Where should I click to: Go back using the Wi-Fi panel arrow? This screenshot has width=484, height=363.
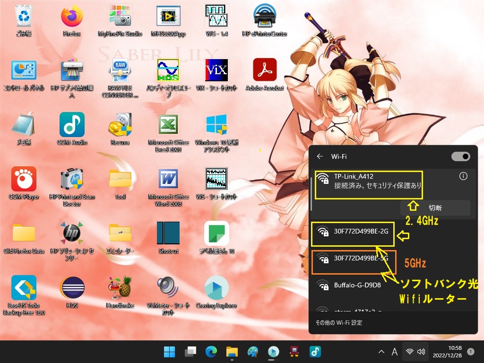click(320, 156)
